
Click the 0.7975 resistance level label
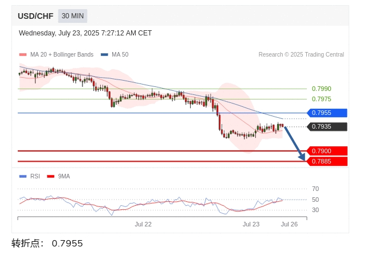point(321,99)
